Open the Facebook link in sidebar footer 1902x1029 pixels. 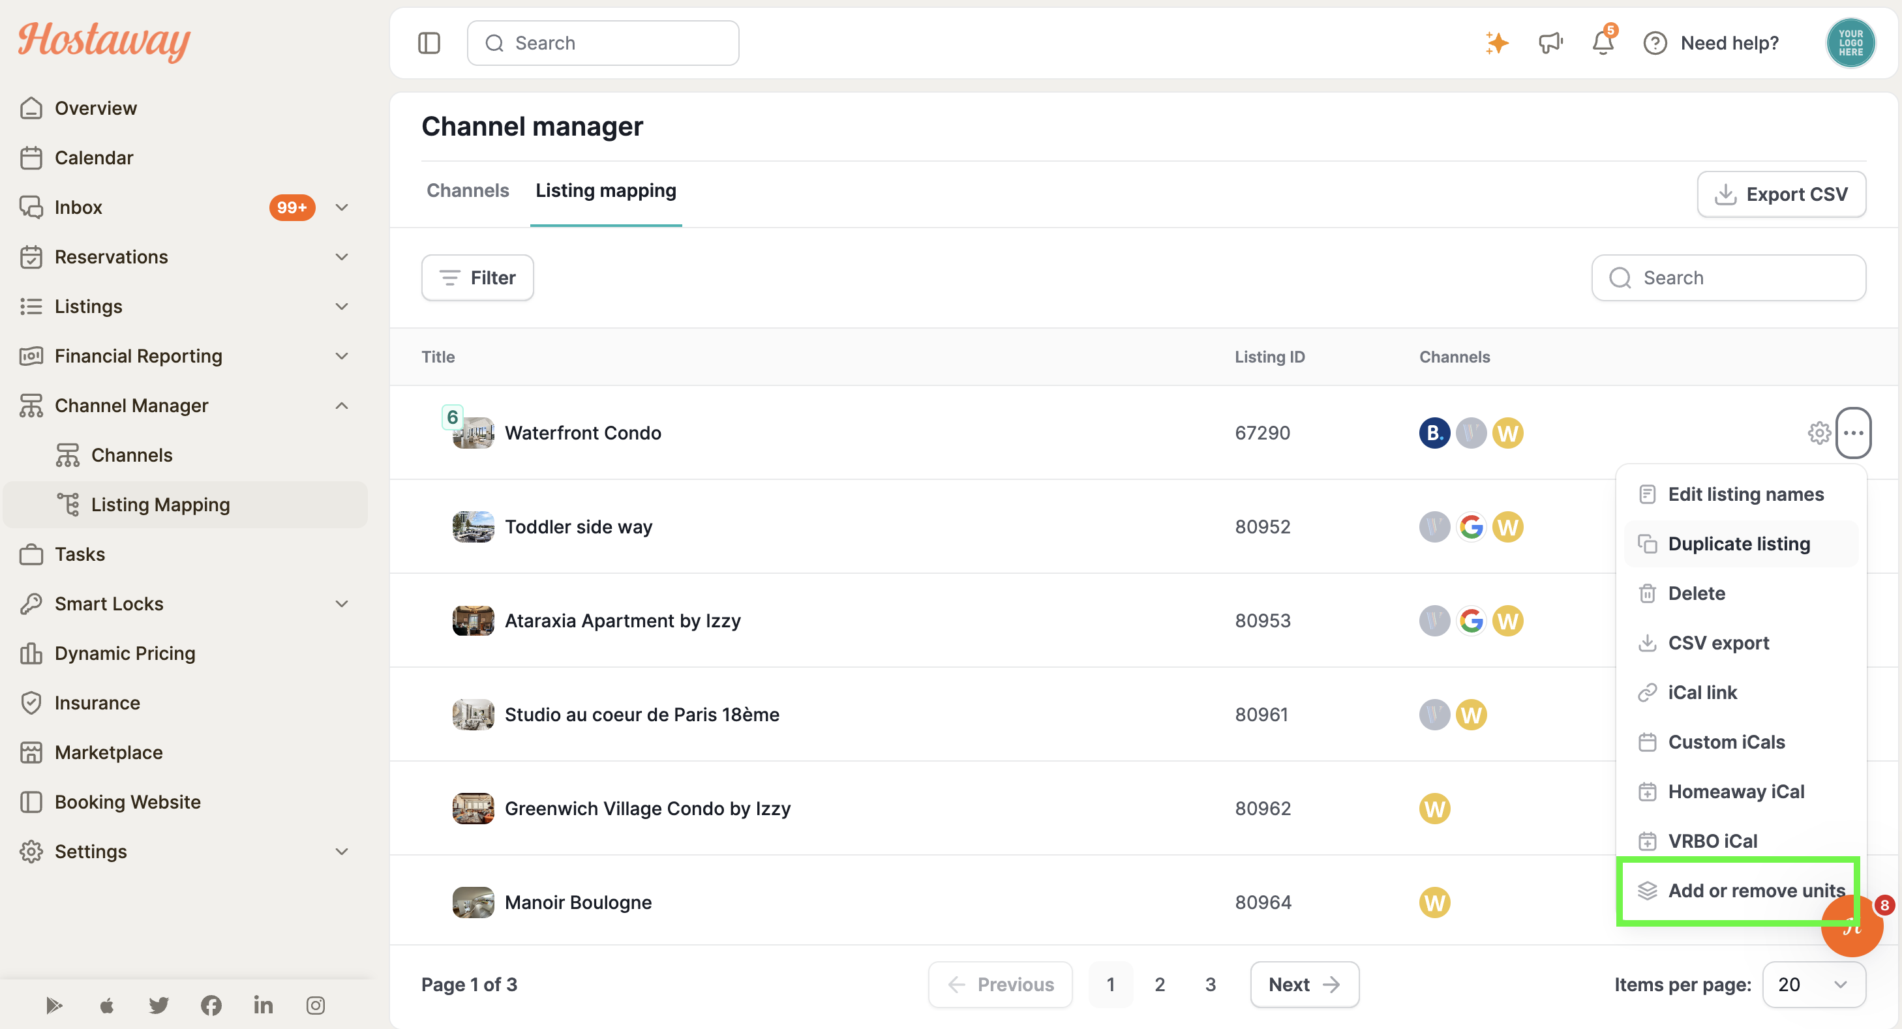tap(211, 1005)
